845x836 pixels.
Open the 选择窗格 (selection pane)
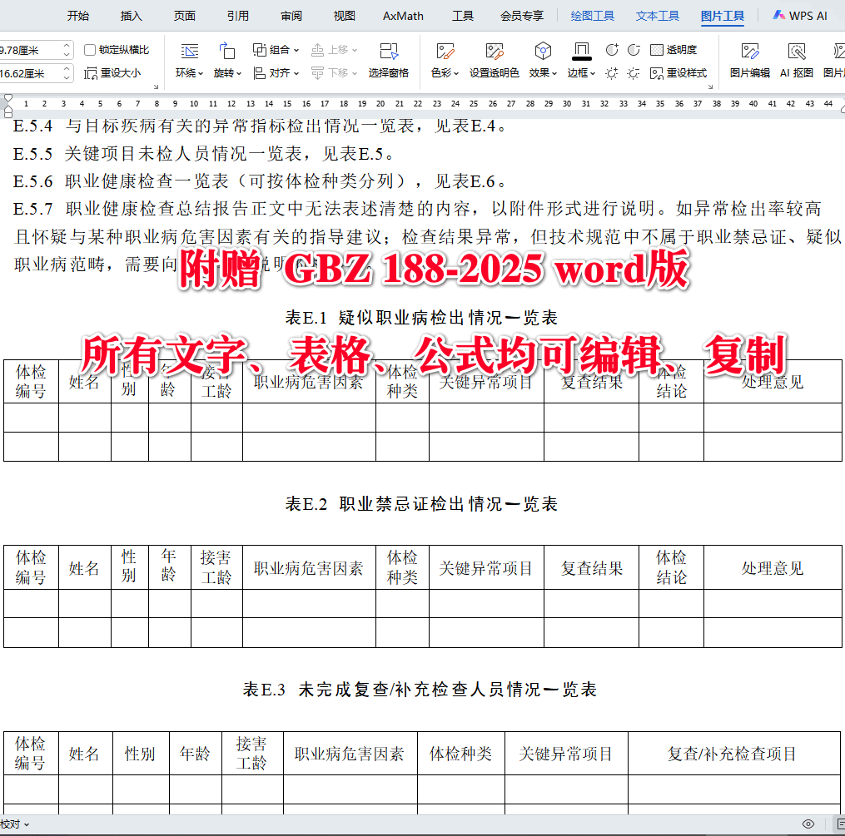coord(389,62)
